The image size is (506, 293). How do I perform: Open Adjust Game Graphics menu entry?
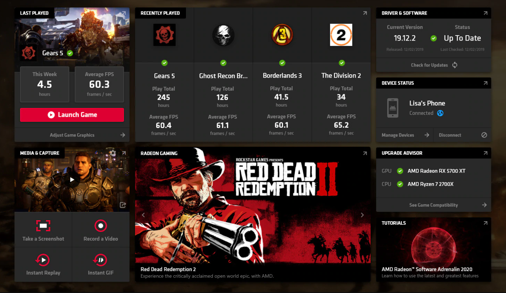point(72,135)
